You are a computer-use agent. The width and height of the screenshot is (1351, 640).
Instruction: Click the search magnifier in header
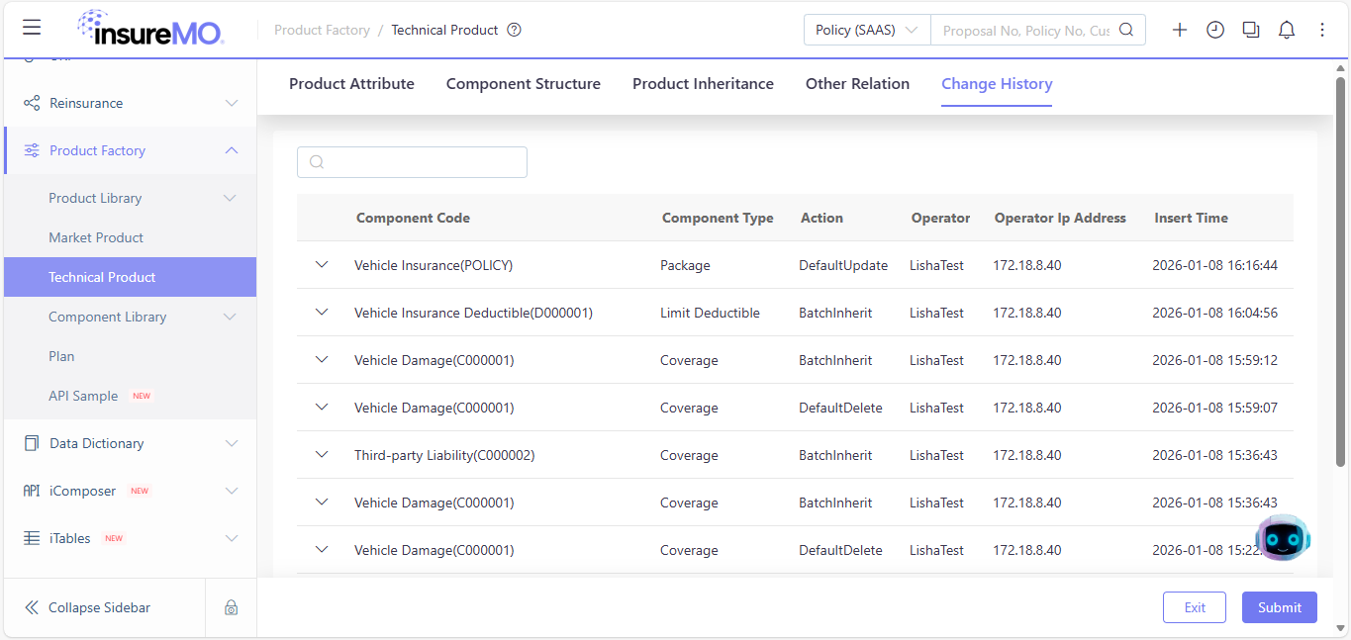click(x=1126, y=30)
